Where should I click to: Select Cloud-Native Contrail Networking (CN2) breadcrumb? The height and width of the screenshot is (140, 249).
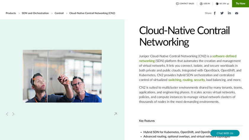click(x=92, y=13)
